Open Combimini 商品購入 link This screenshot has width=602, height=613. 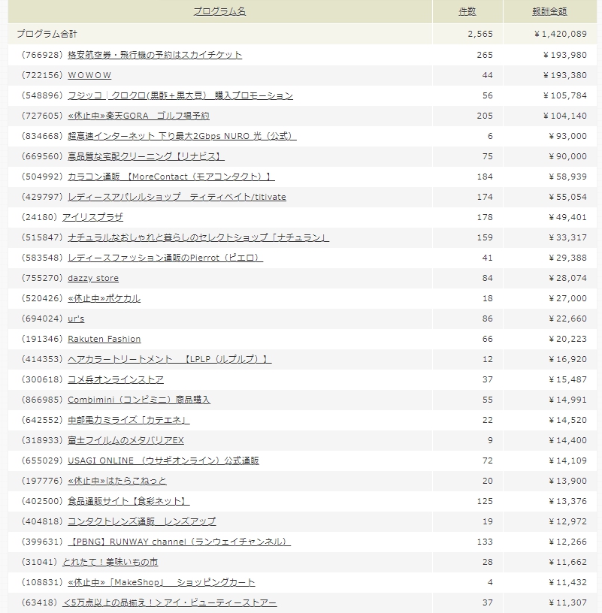coord(139,400)
